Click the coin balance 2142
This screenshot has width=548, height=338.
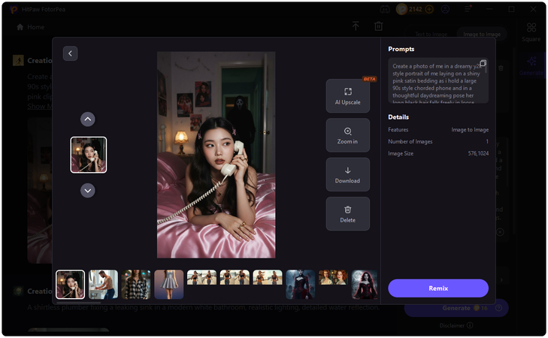click(415, 10)
